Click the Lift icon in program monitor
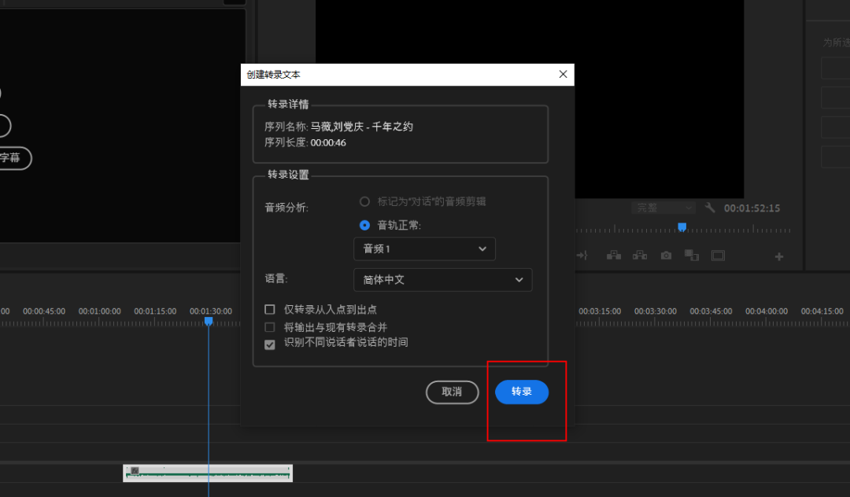The image size is (850, 497). pyautogui.click(x=614, y=256)
